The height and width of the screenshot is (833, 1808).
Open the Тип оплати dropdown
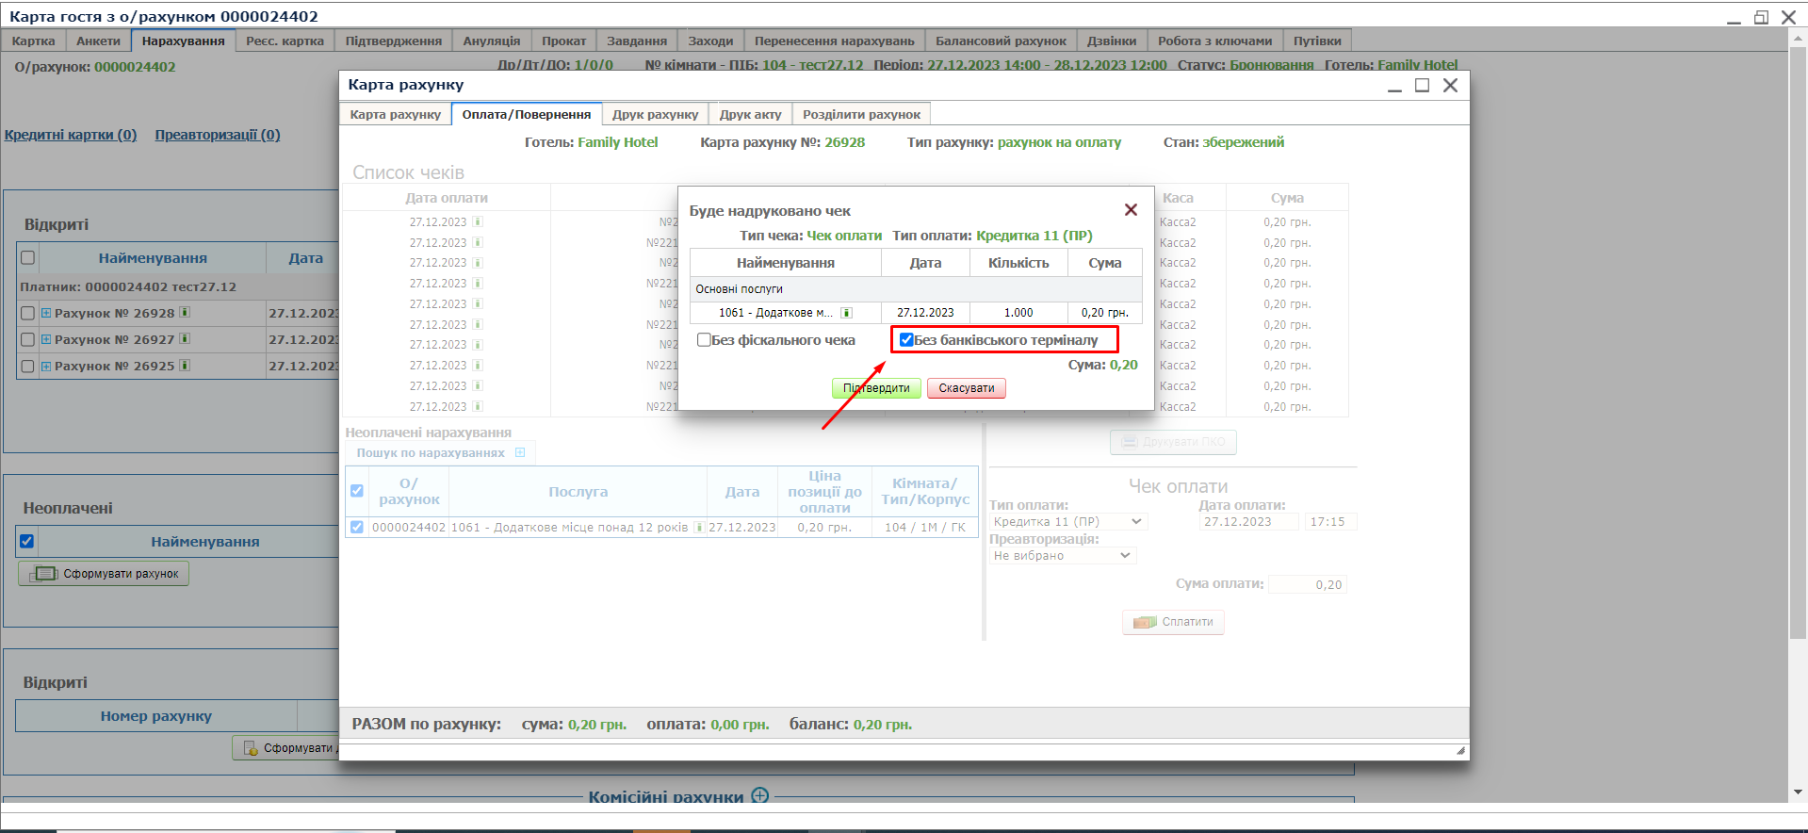click(1067, 522)
